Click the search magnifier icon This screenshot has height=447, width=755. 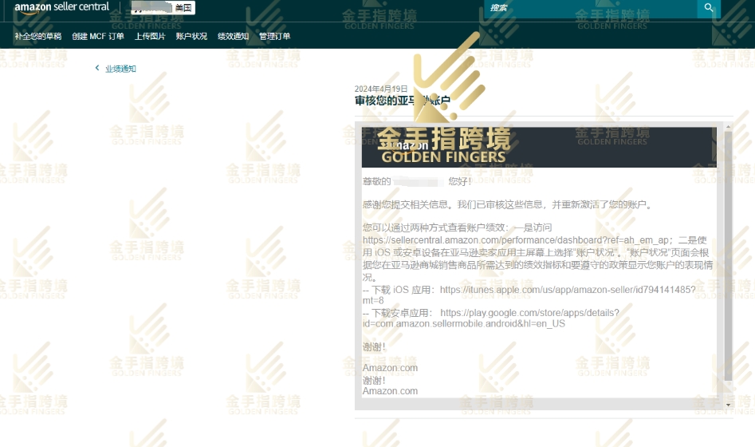pyautogui.click(x=709, y=8)
